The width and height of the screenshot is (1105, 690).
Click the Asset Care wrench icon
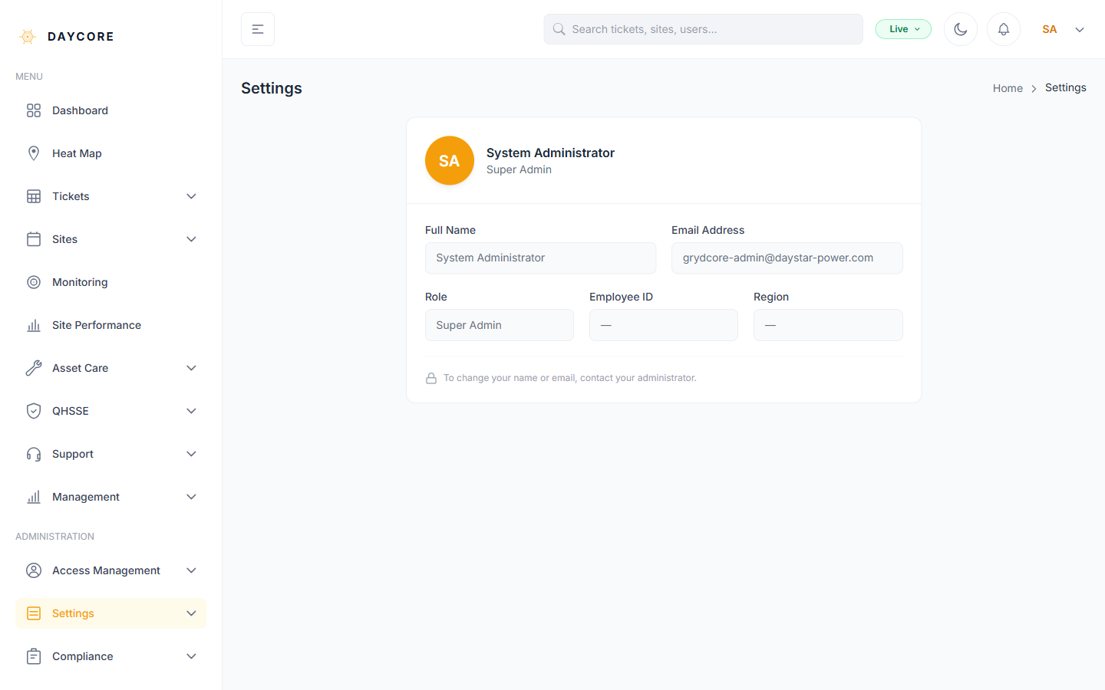click(34, 368)
